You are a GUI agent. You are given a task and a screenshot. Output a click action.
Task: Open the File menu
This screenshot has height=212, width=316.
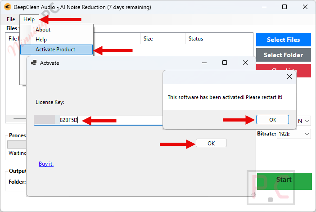pos(11,19)
